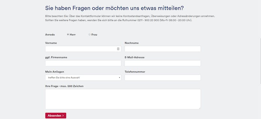Click the text area resize handle corner
The image size is (261, 119).
(x=199, y=108)
